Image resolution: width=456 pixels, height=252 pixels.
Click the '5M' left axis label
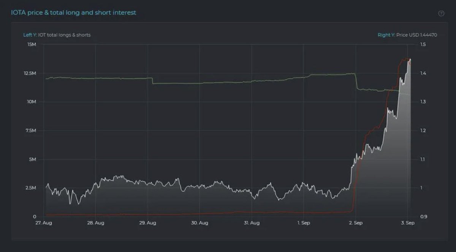pos(33,159)
